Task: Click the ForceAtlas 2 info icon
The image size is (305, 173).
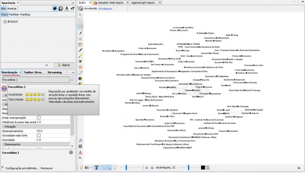Action: (x=4, y=88)
